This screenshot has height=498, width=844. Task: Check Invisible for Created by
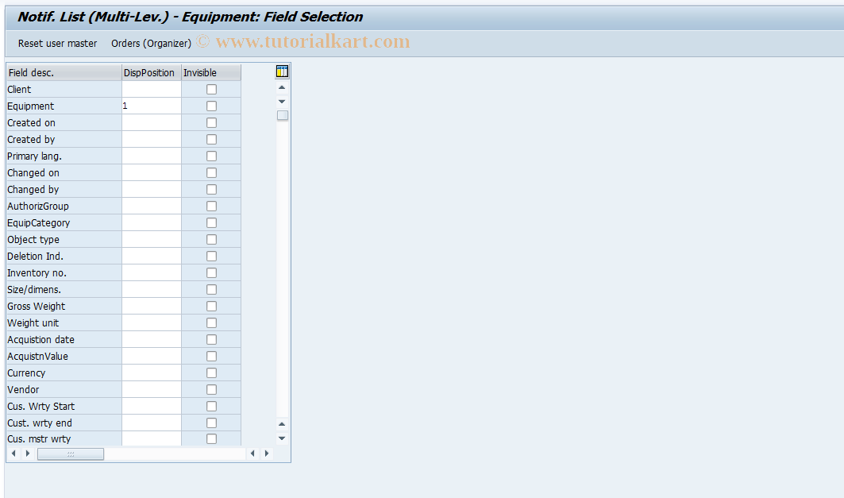(x=211, y=140)
